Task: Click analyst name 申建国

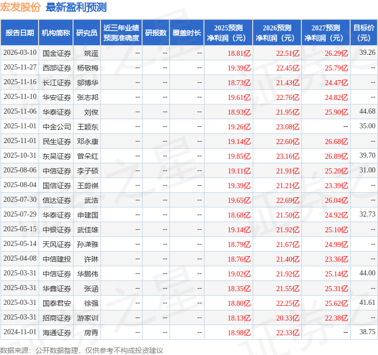Action: coord(88,215)
